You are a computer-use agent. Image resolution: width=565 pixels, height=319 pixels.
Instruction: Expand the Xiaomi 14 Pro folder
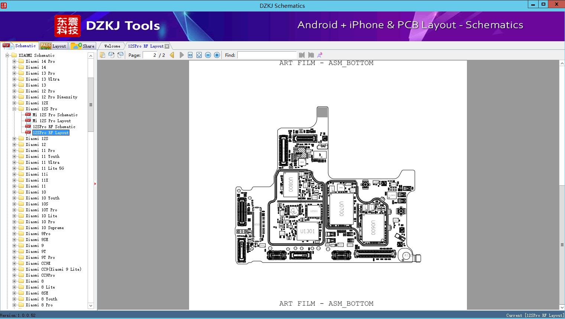pyautogui.click(x=14, y=61)
